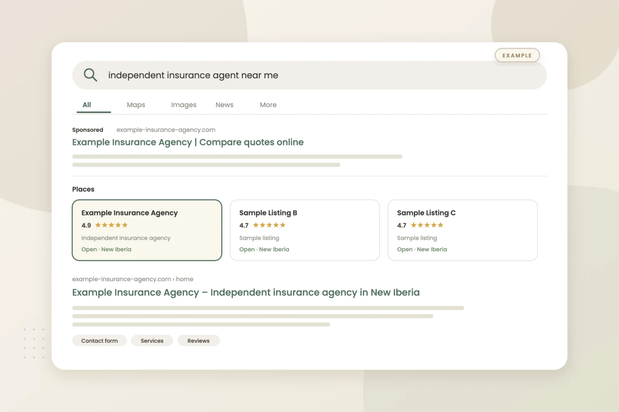Screen dimensions: 619x412
Task: Open the Images tab
Action: click(184, 105)
